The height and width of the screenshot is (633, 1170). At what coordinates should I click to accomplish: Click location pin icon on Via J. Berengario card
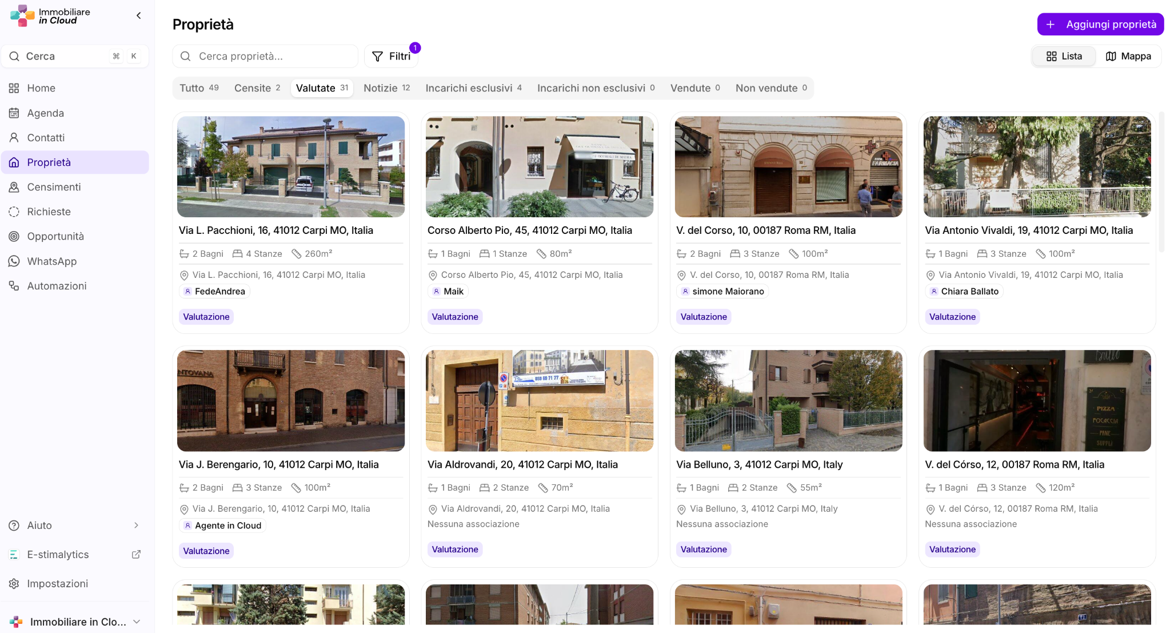(184, 509)
